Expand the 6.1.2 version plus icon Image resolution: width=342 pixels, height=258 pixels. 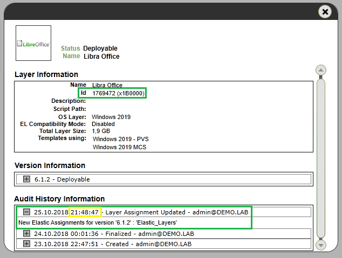[x=26, y=179]
